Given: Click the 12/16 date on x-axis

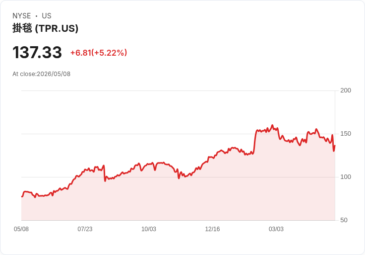Looking at the screenshot, I should tap(212, 229).
